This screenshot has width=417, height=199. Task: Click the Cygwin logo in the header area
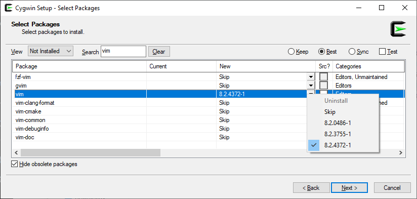pos(398,29)
